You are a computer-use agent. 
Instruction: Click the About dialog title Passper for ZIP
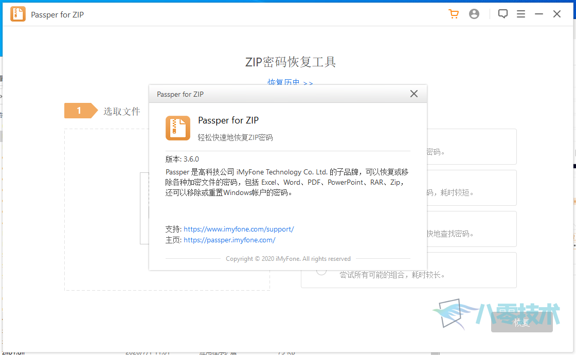coord(180,94)
